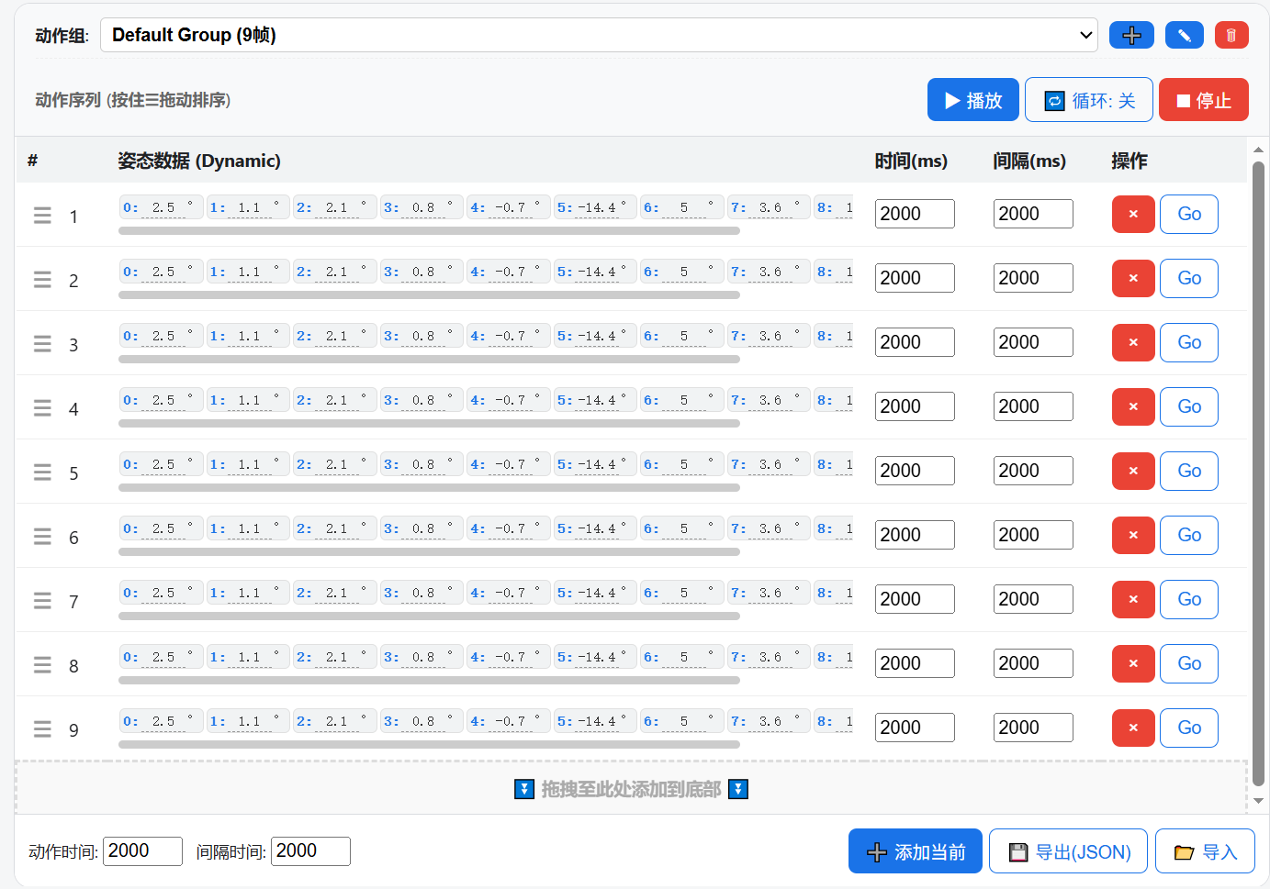Click row 4 horizontal pose data scrollbar
This screenshot has height=889, width=1270.
[429, 424]
